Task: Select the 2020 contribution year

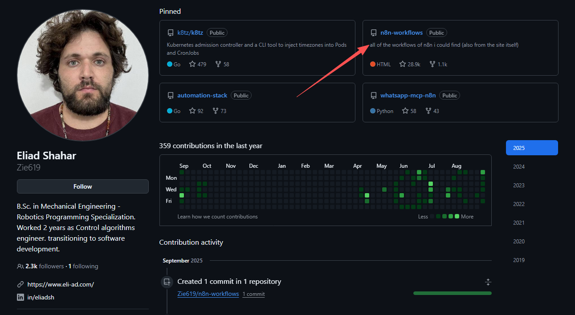Action: 532,241
